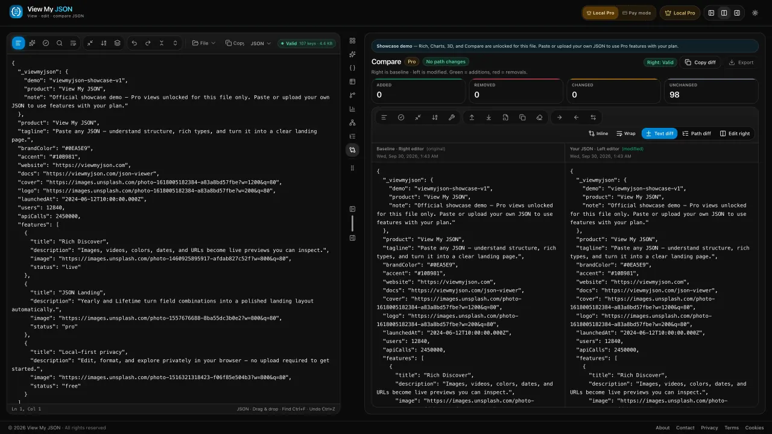Click the minify arrows icon in left editor toolbar
The image size is (772, 434).
pos(90,43)
